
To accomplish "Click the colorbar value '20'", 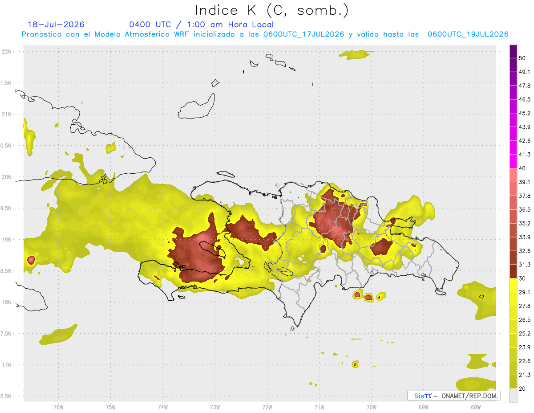I will point(522,389).
